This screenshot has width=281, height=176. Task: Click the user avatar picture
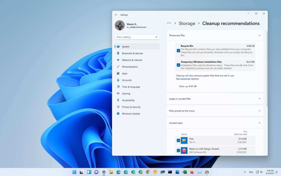click(120, 25)
